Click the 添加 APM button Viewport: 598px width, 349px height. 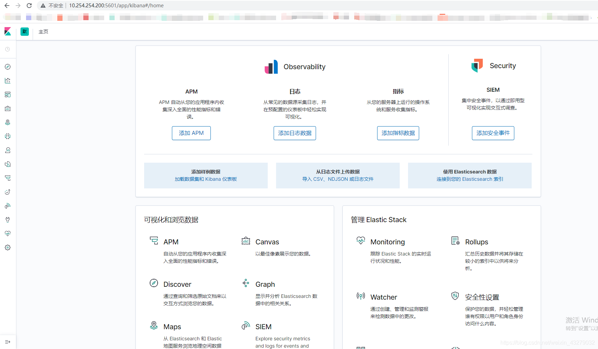191,133
